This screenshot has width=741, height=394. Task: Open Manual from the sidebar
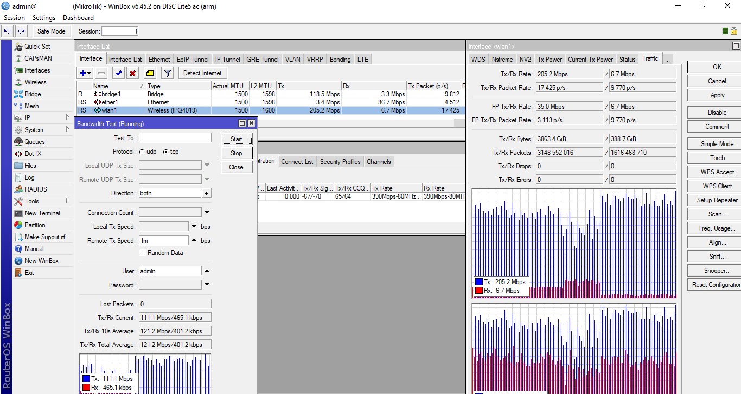(x=34, y=249)
